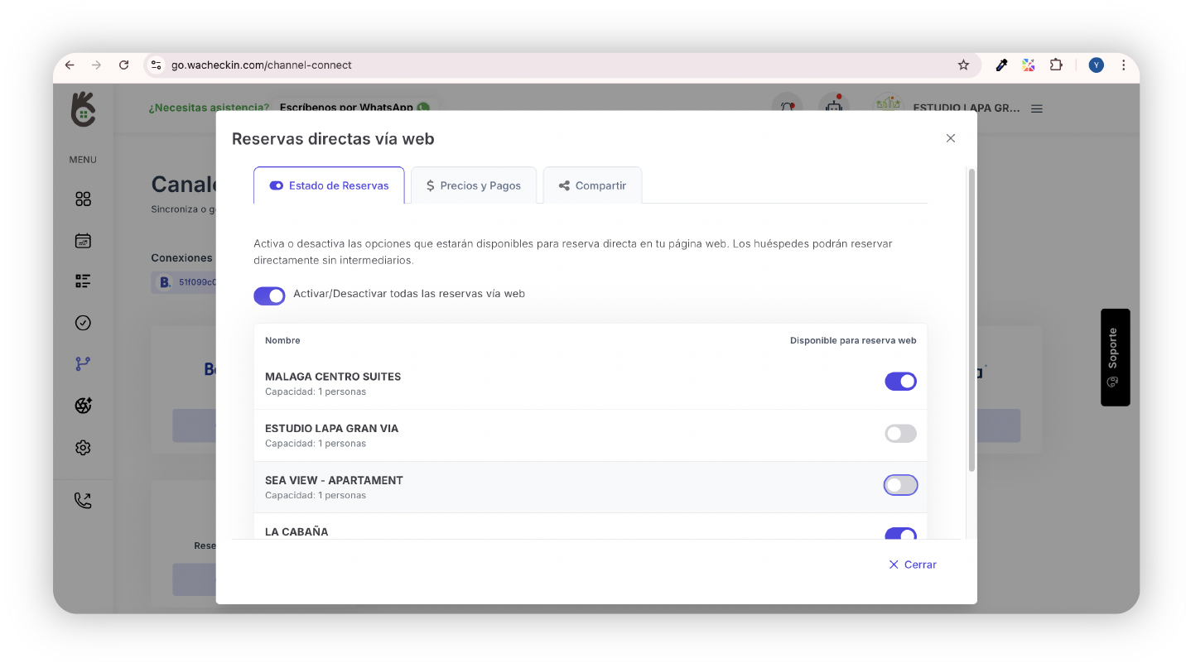
Task: Toggle all web reservations master switch
Action: tap(269, 296)
